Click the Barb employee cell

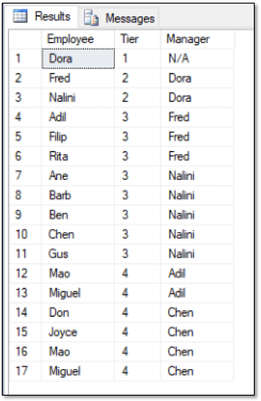coord(78,195)
